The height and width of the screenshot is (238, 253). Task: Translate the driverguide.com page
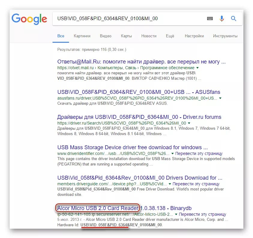click(196, 184)
